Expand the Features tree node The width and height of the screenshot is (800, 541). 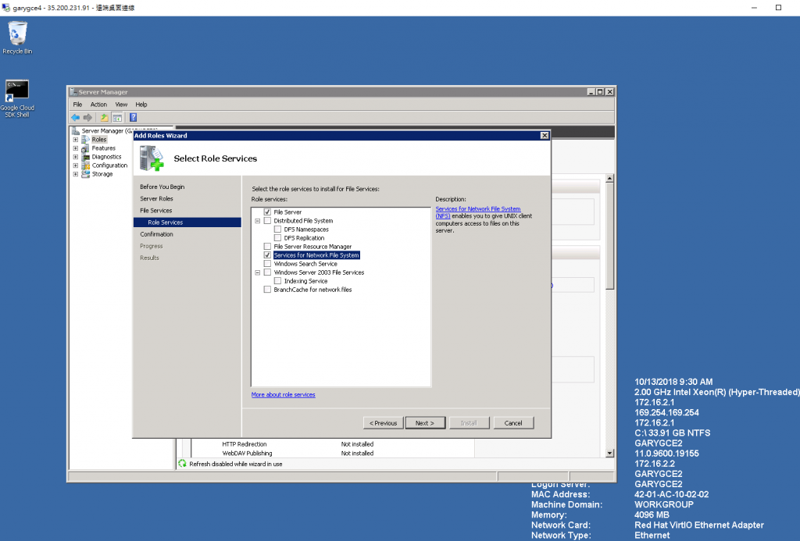76,148
